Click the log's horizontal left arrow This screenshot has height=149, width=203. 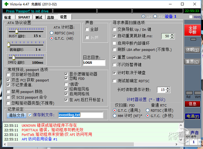pos(5,144)
